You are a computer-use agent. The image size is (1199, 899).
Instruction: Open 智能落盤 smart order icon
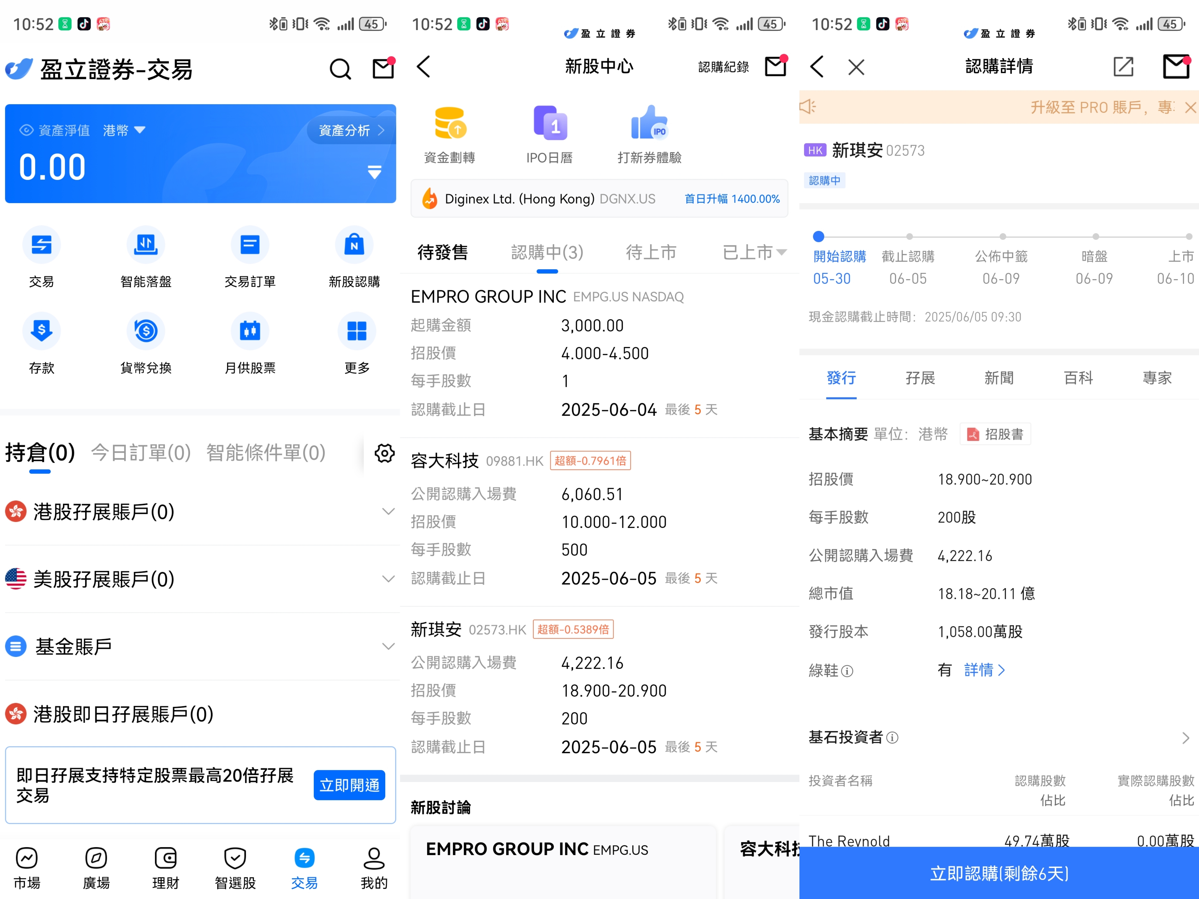[x=146, y=245]
